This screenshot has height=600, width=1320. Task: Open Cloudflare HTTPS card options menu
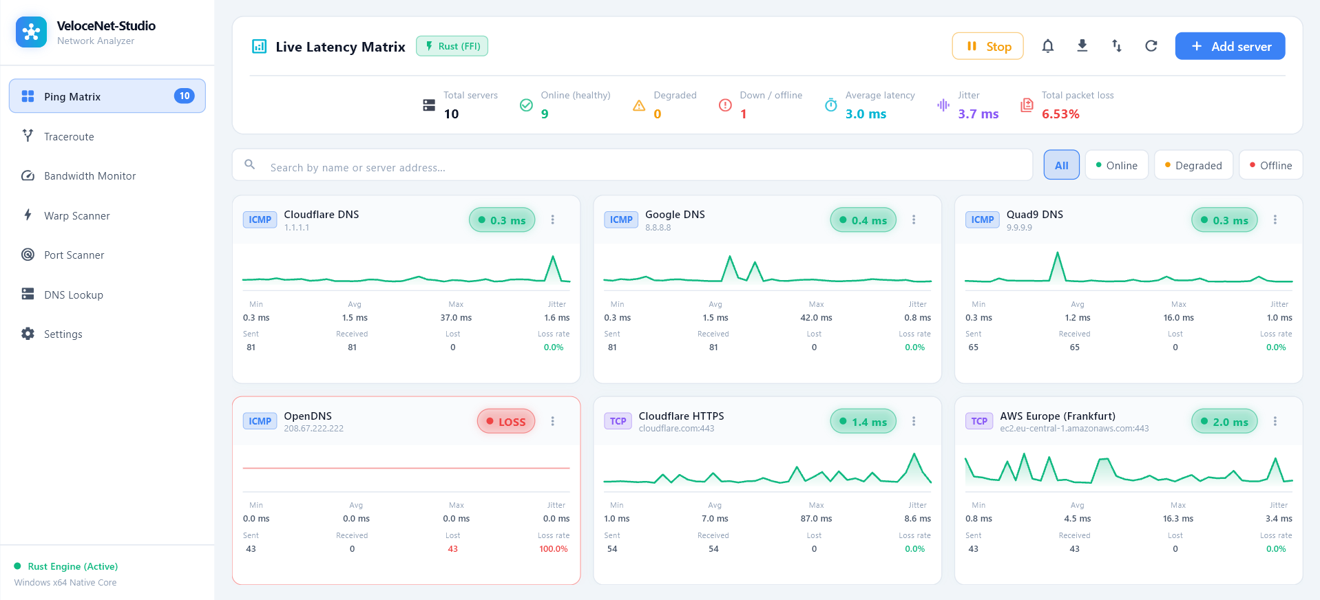(x=914, y=421)
